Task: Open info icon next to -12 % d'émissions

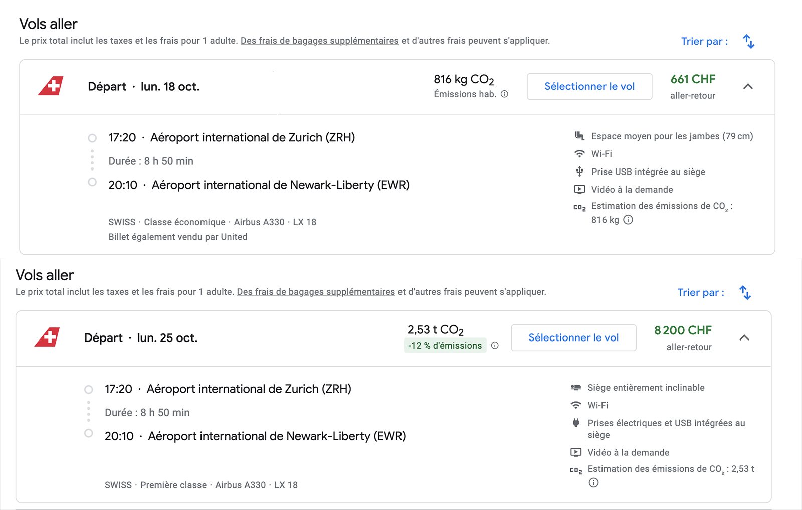Action: pos(495,345)
